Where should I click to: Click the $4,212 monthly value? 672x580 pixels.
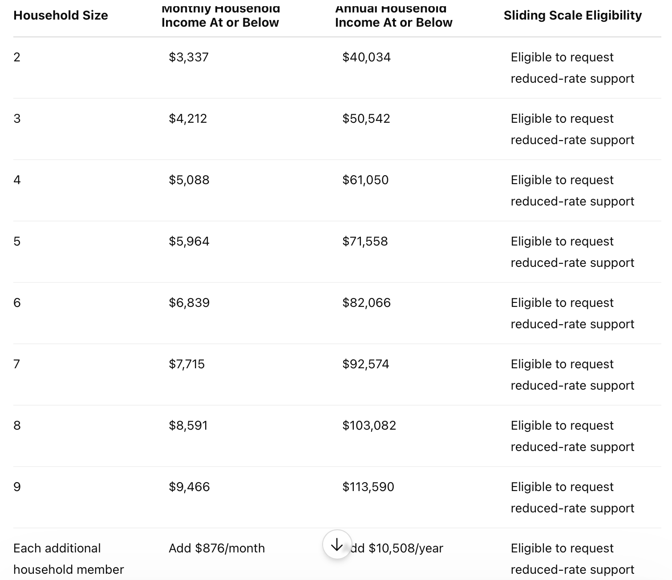(x=188, y=119)
